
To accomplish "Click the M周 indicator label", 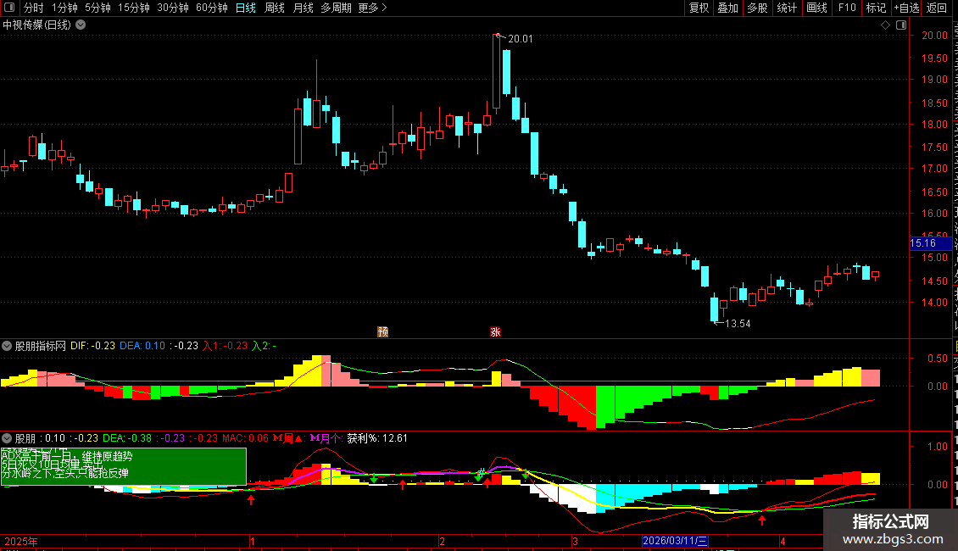I will [287, 438].
